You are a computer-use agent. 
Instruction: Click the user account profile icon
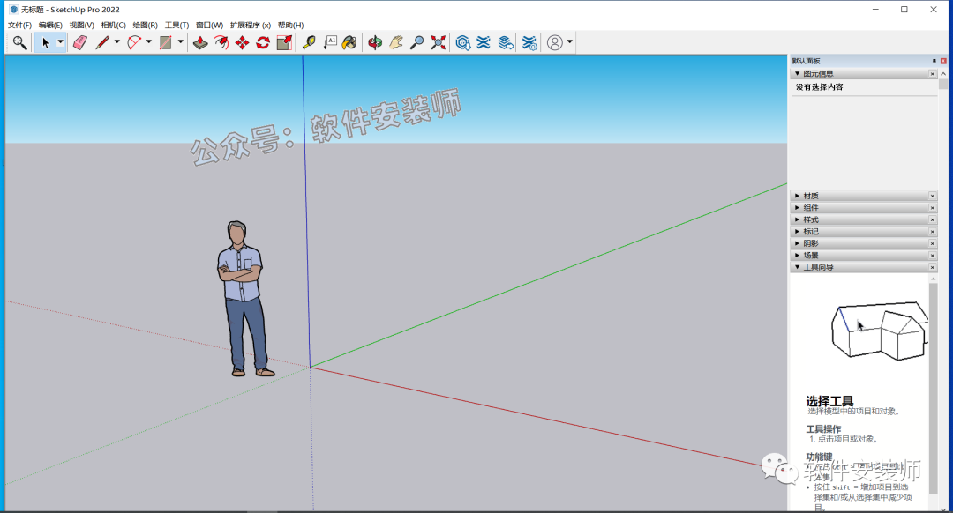click(x=554, y=42)
